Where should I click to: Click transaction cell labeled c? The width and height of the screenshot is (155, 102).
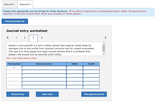tap(14, 68)
